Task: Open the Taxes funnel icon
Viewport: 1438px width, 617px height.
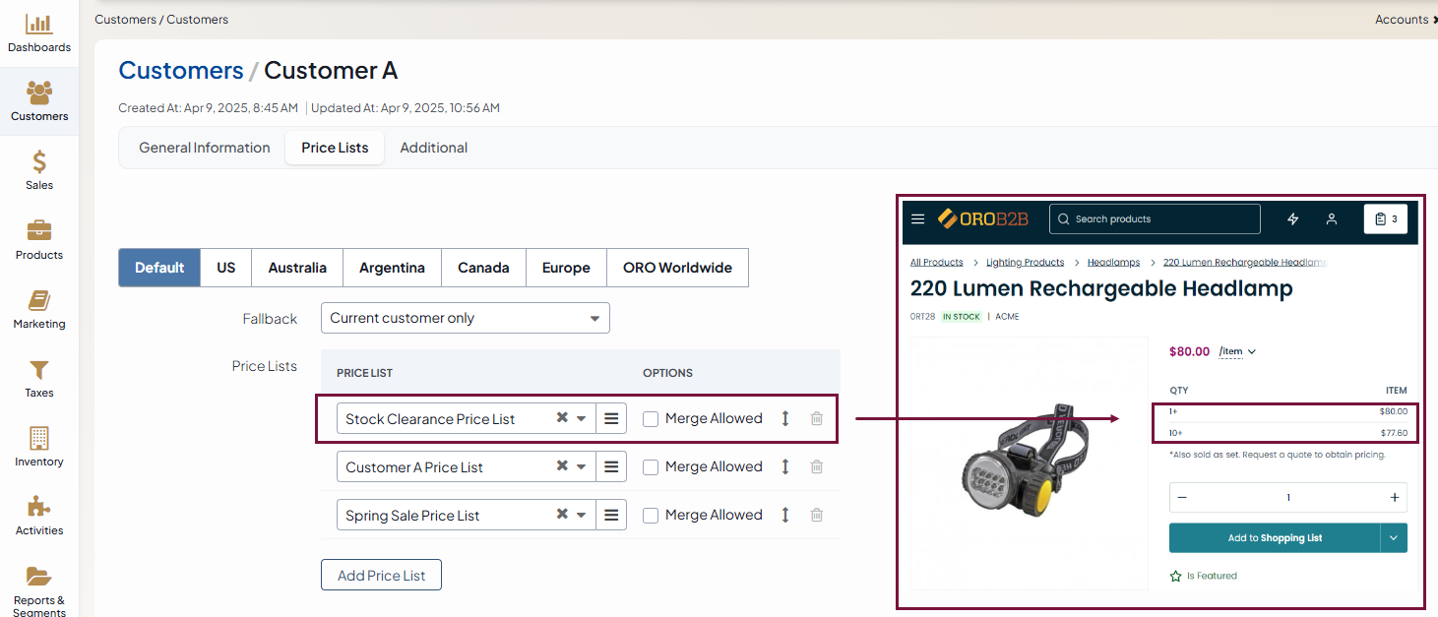Action: [39, 370]
